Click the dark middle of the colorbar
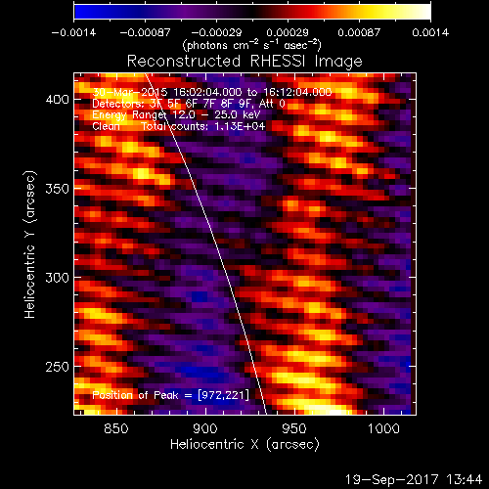 [252, 12]
